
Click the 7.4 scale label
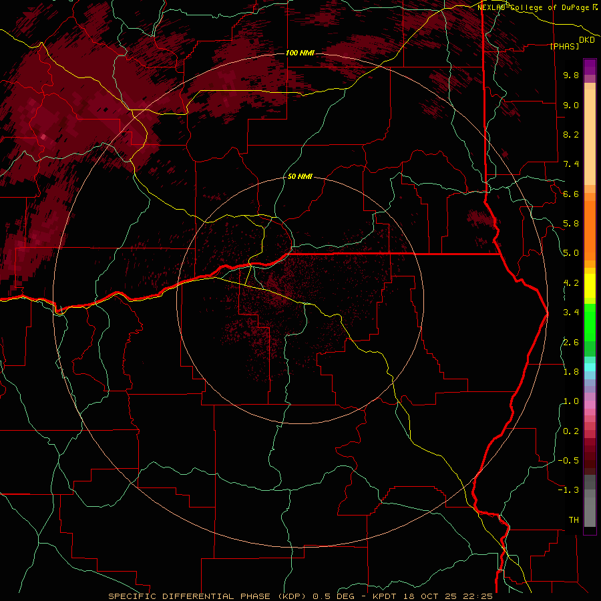pos(571,164)
